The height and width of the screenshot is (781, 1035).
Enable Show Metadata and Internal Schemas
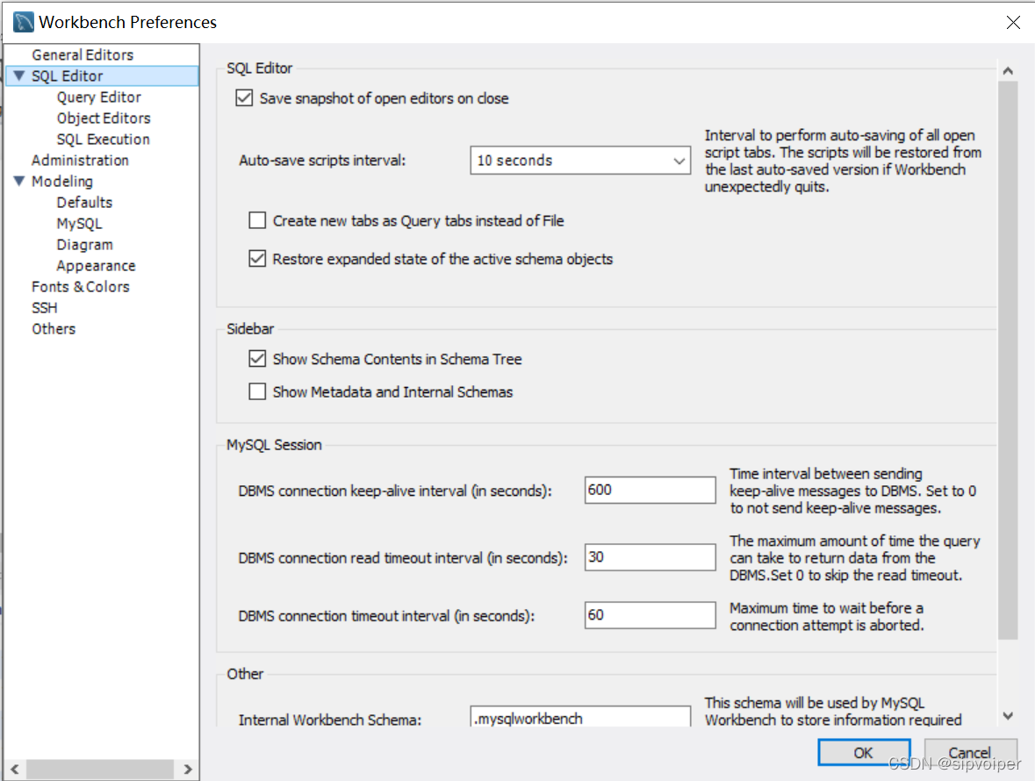(257, 392)
